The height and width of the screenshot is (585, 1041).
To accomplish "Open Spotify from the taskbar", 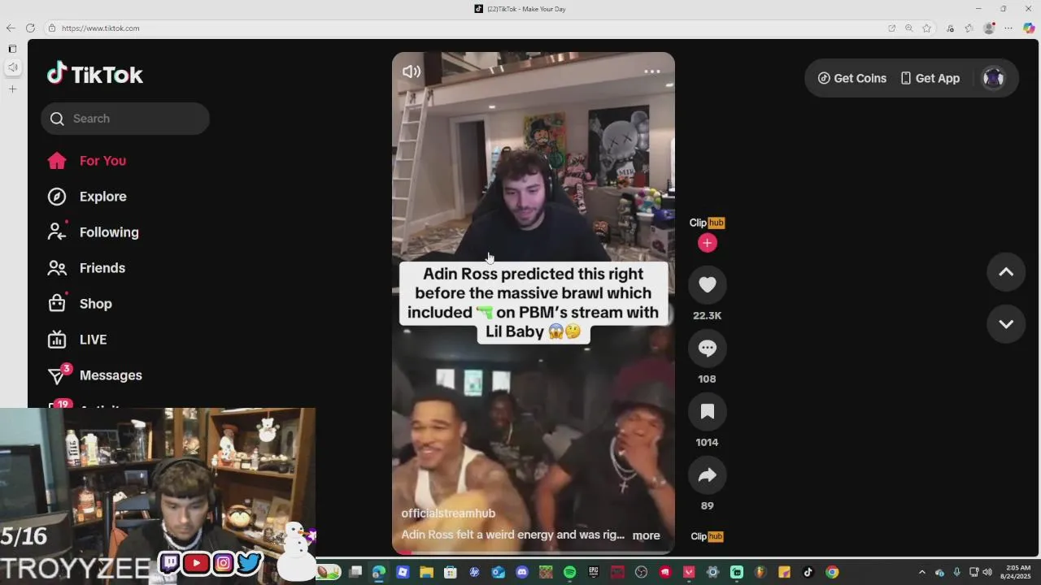I will pos(569,572).
